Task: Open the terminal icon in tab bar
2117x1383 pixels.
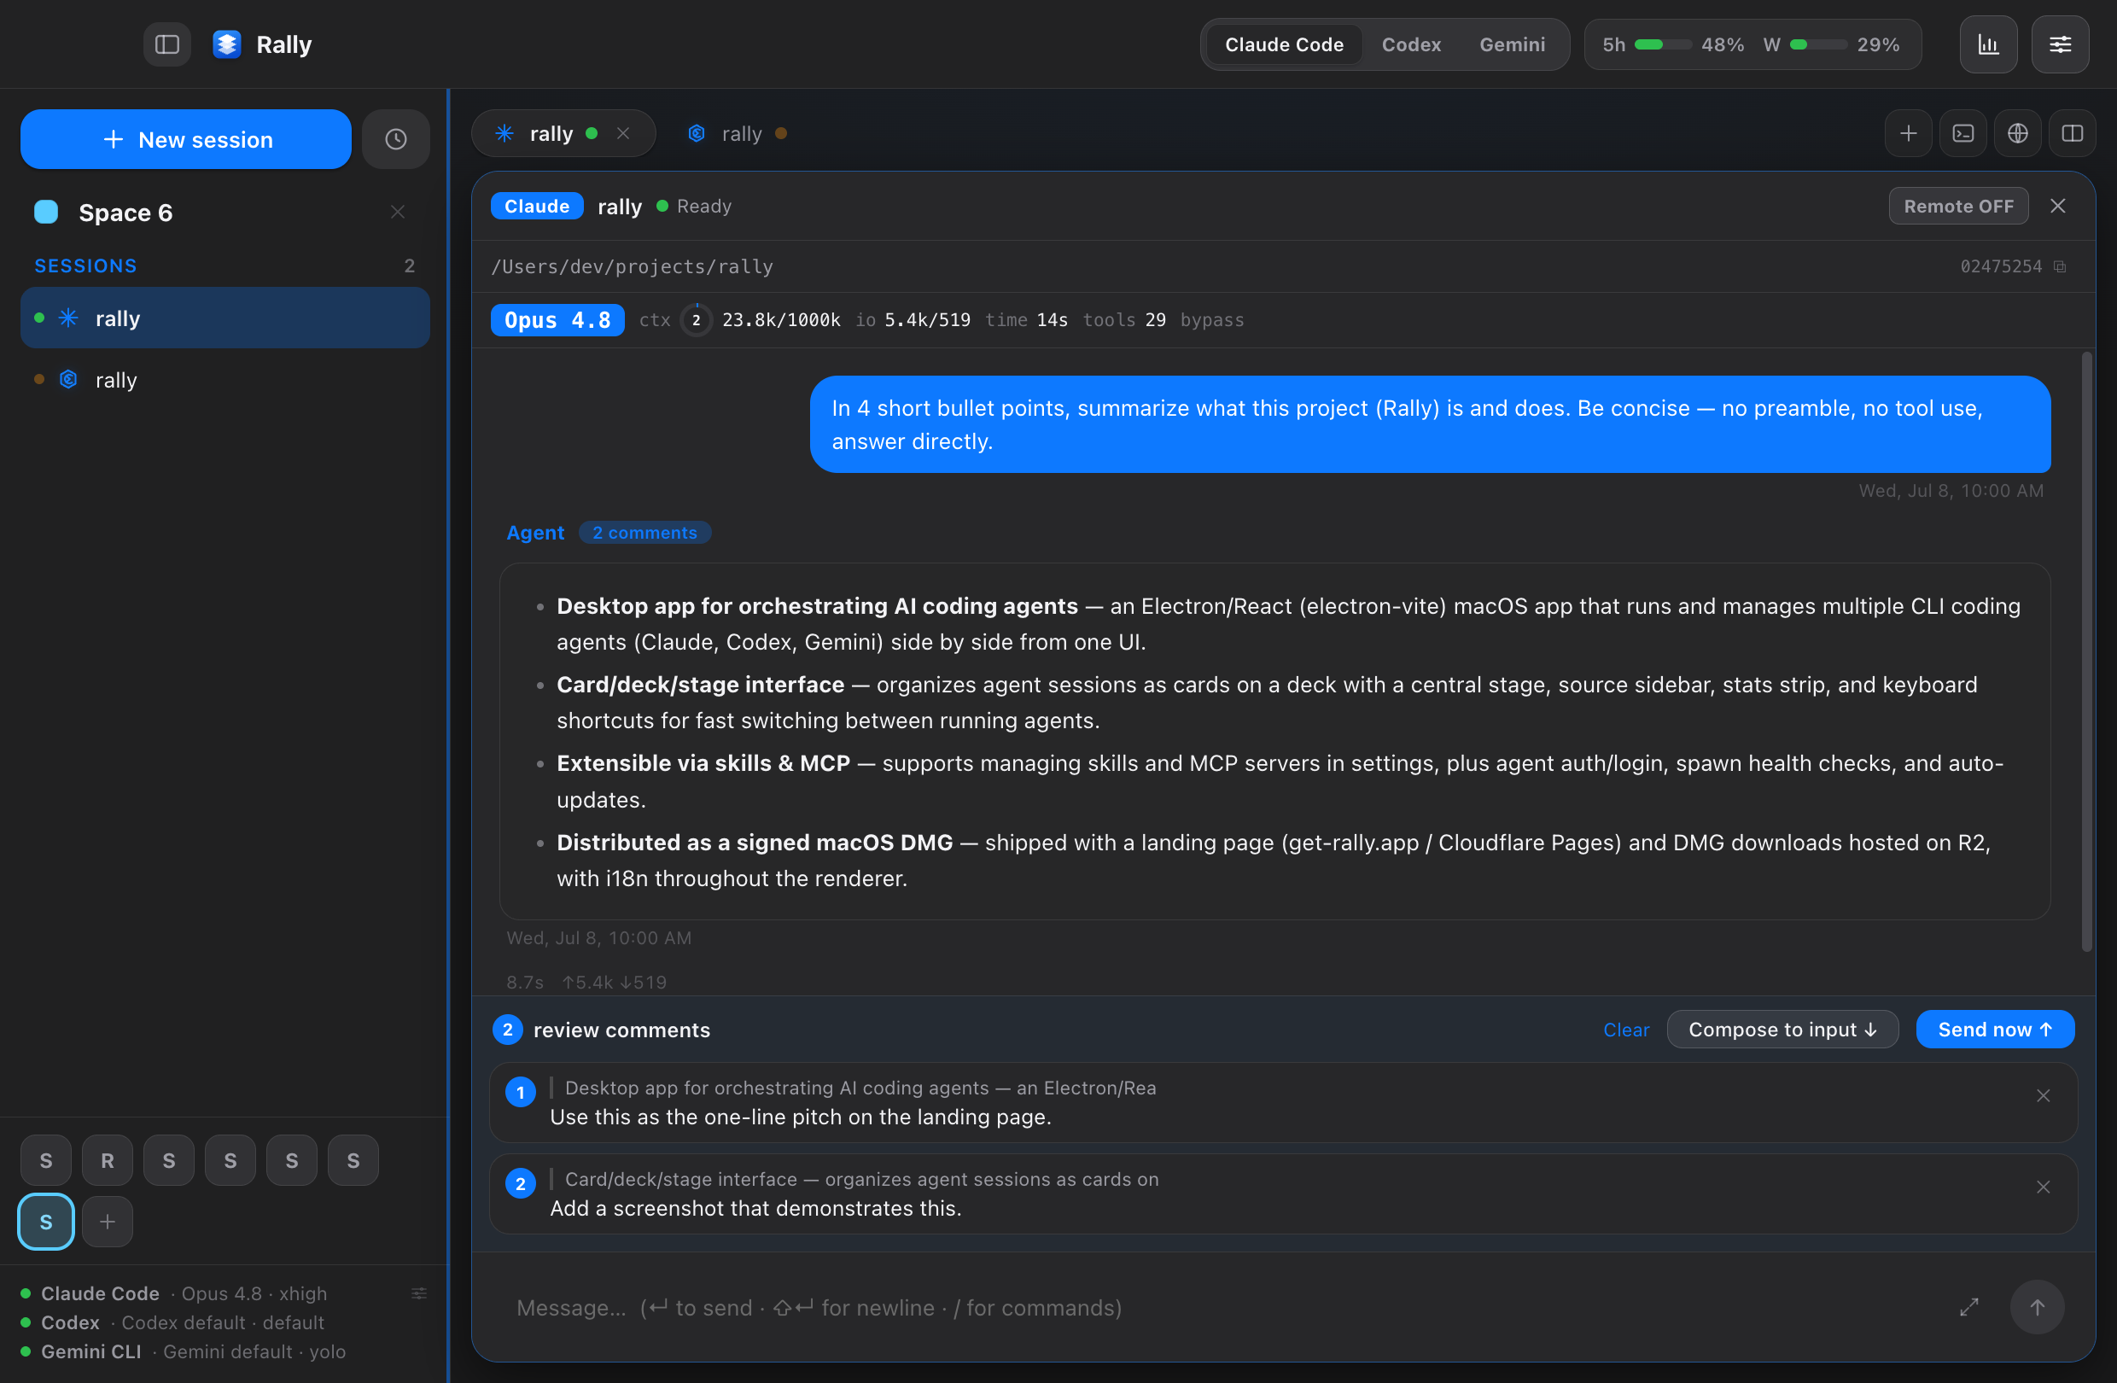Action: [1963, 133]
